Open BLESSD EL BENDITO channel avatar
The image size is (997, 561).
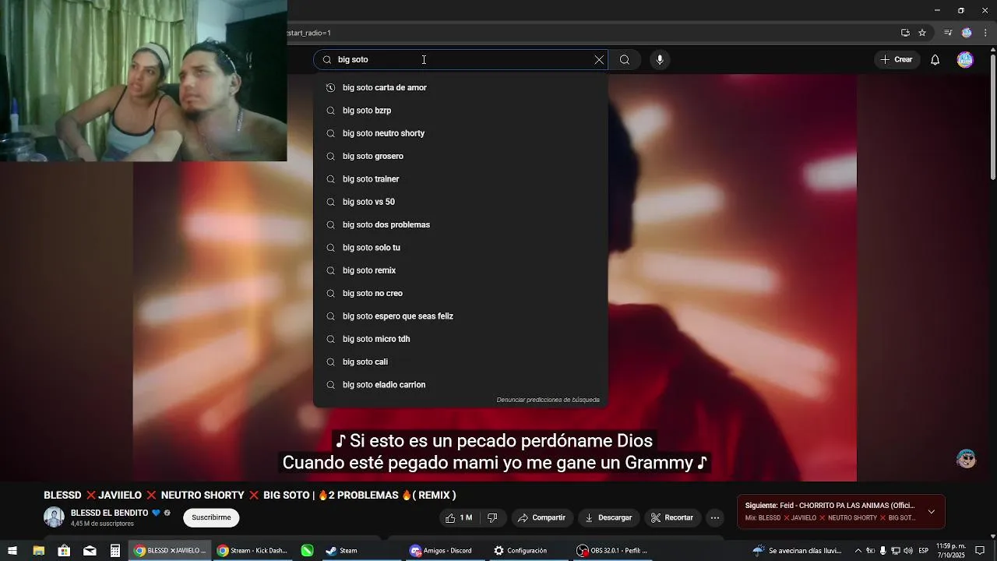(54, 517)
